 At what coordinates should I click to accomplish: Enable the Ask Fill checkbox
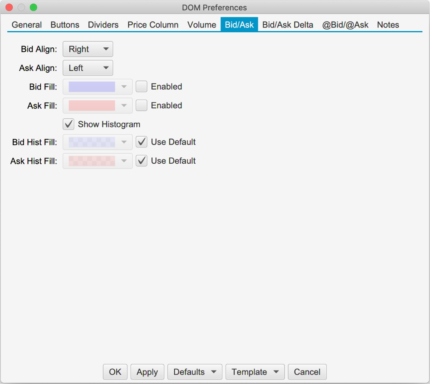click(141, 105)
